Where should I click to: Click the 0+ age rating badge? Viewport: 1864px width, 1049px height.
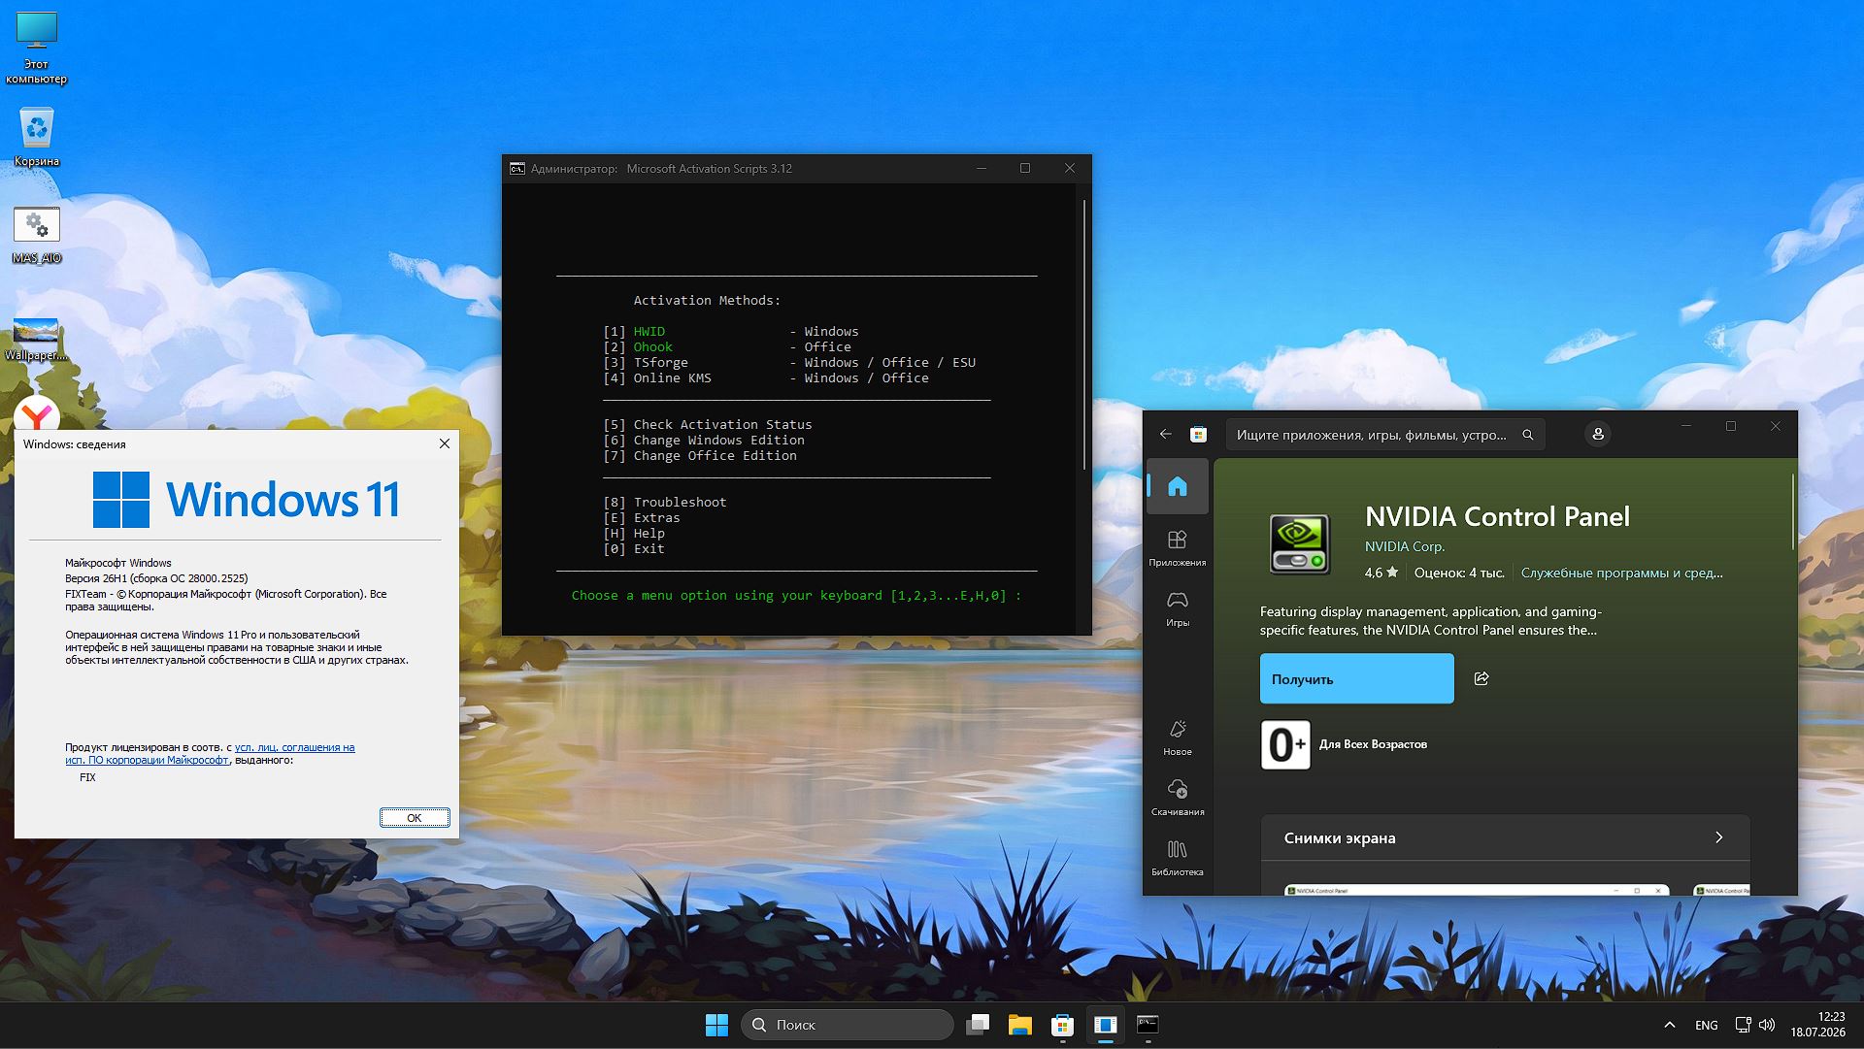coord(1285,744)
